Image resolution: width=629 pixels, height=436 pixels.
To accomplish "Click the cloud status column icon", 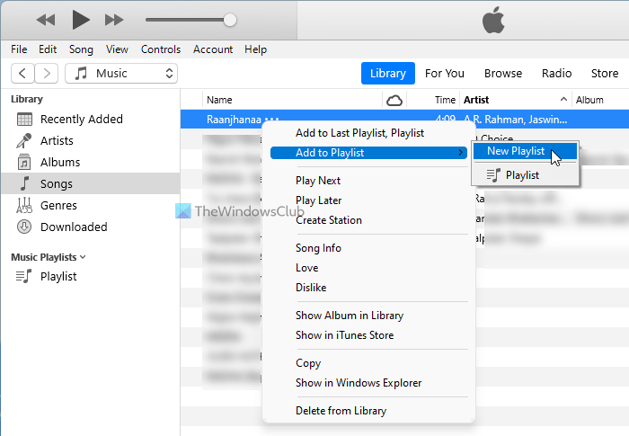I will point(394,100).
